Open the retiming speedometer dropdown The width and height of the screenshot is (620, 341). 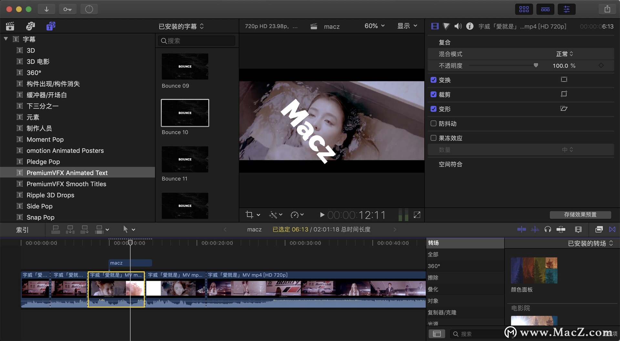coord(297,215)
